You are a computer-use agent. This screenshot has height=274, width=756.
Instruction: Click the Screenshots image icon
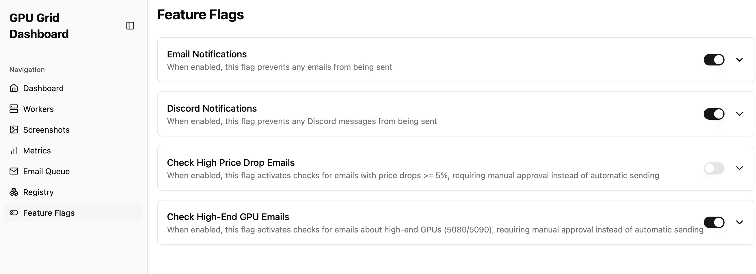pyautogui.click(x=14, y=130)
